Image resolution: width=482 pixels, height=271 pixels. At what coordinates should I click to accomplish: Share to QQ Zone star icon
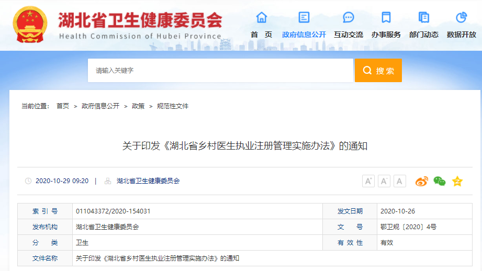click(x=457, y=182)
